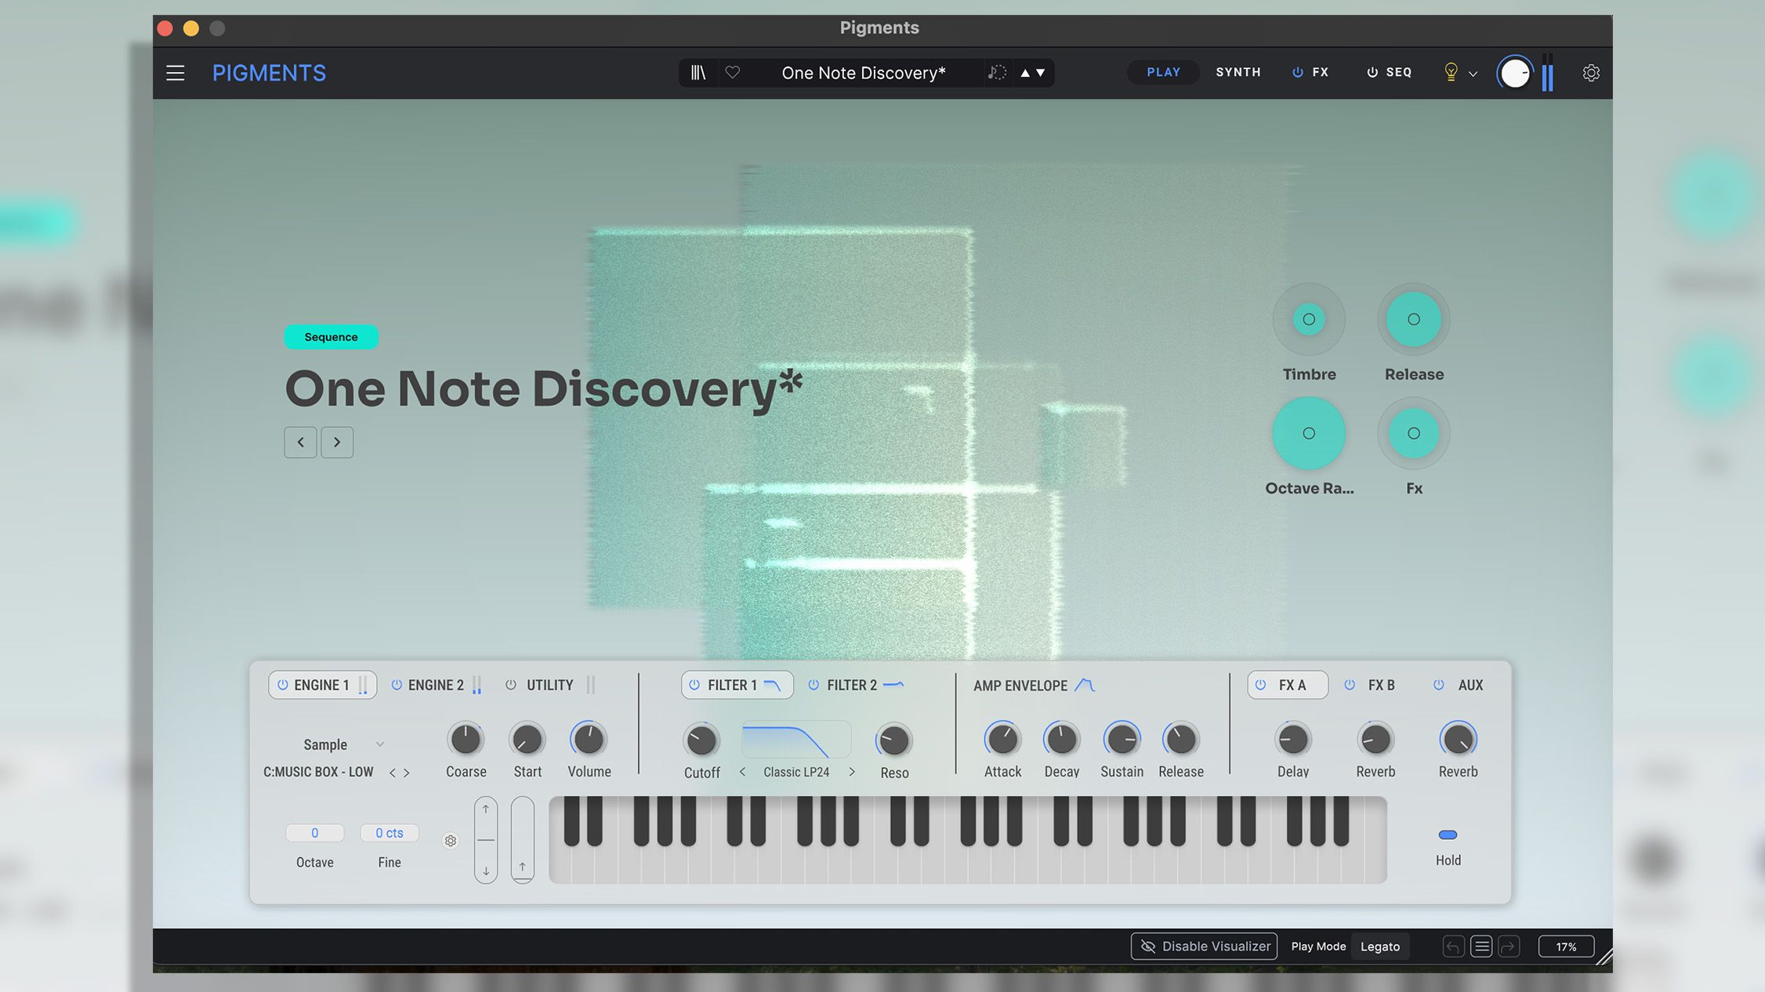
Task: Favorite the preset with the heart icon
Action: [733, 72]
